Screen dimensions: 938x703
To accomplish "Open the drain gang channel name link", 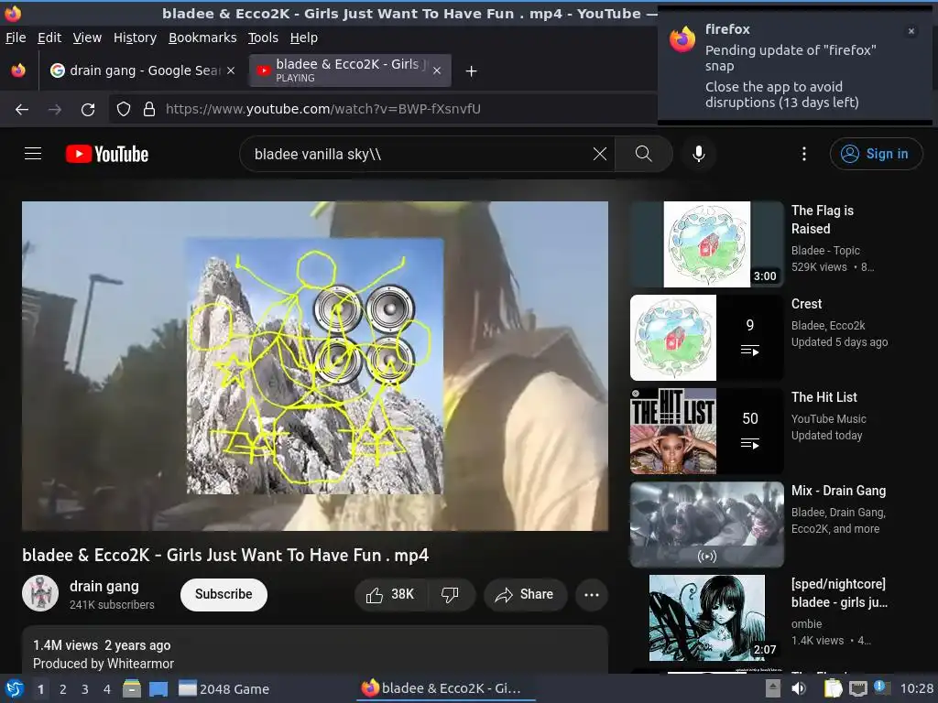I will pos(104,587).
